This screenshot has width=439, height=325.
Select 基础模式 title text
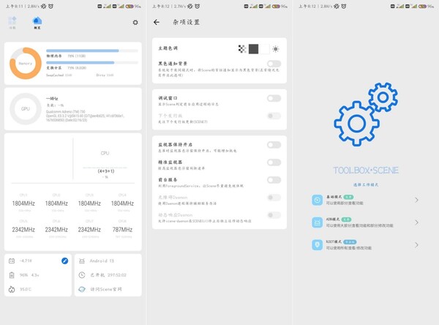334,197
